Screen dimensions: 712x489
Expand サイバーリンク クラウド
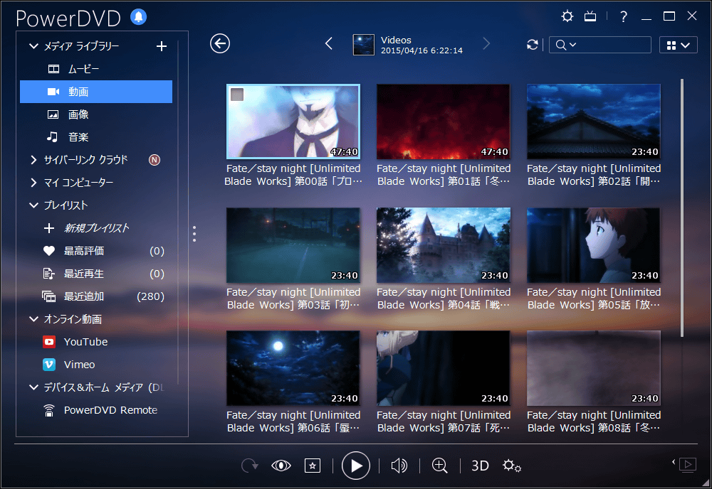[x=33, y=159]
